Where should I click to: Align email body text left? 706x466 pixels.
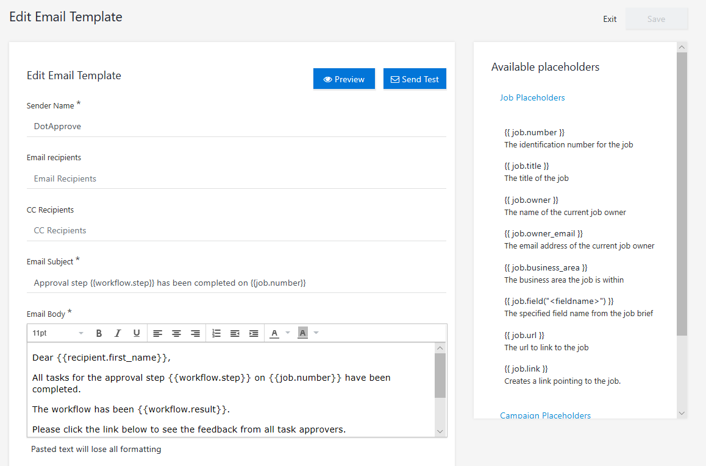coord(157,333)
